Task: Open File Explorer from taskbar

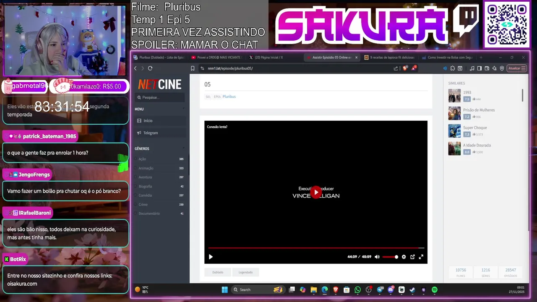Action: pos(313,289)
